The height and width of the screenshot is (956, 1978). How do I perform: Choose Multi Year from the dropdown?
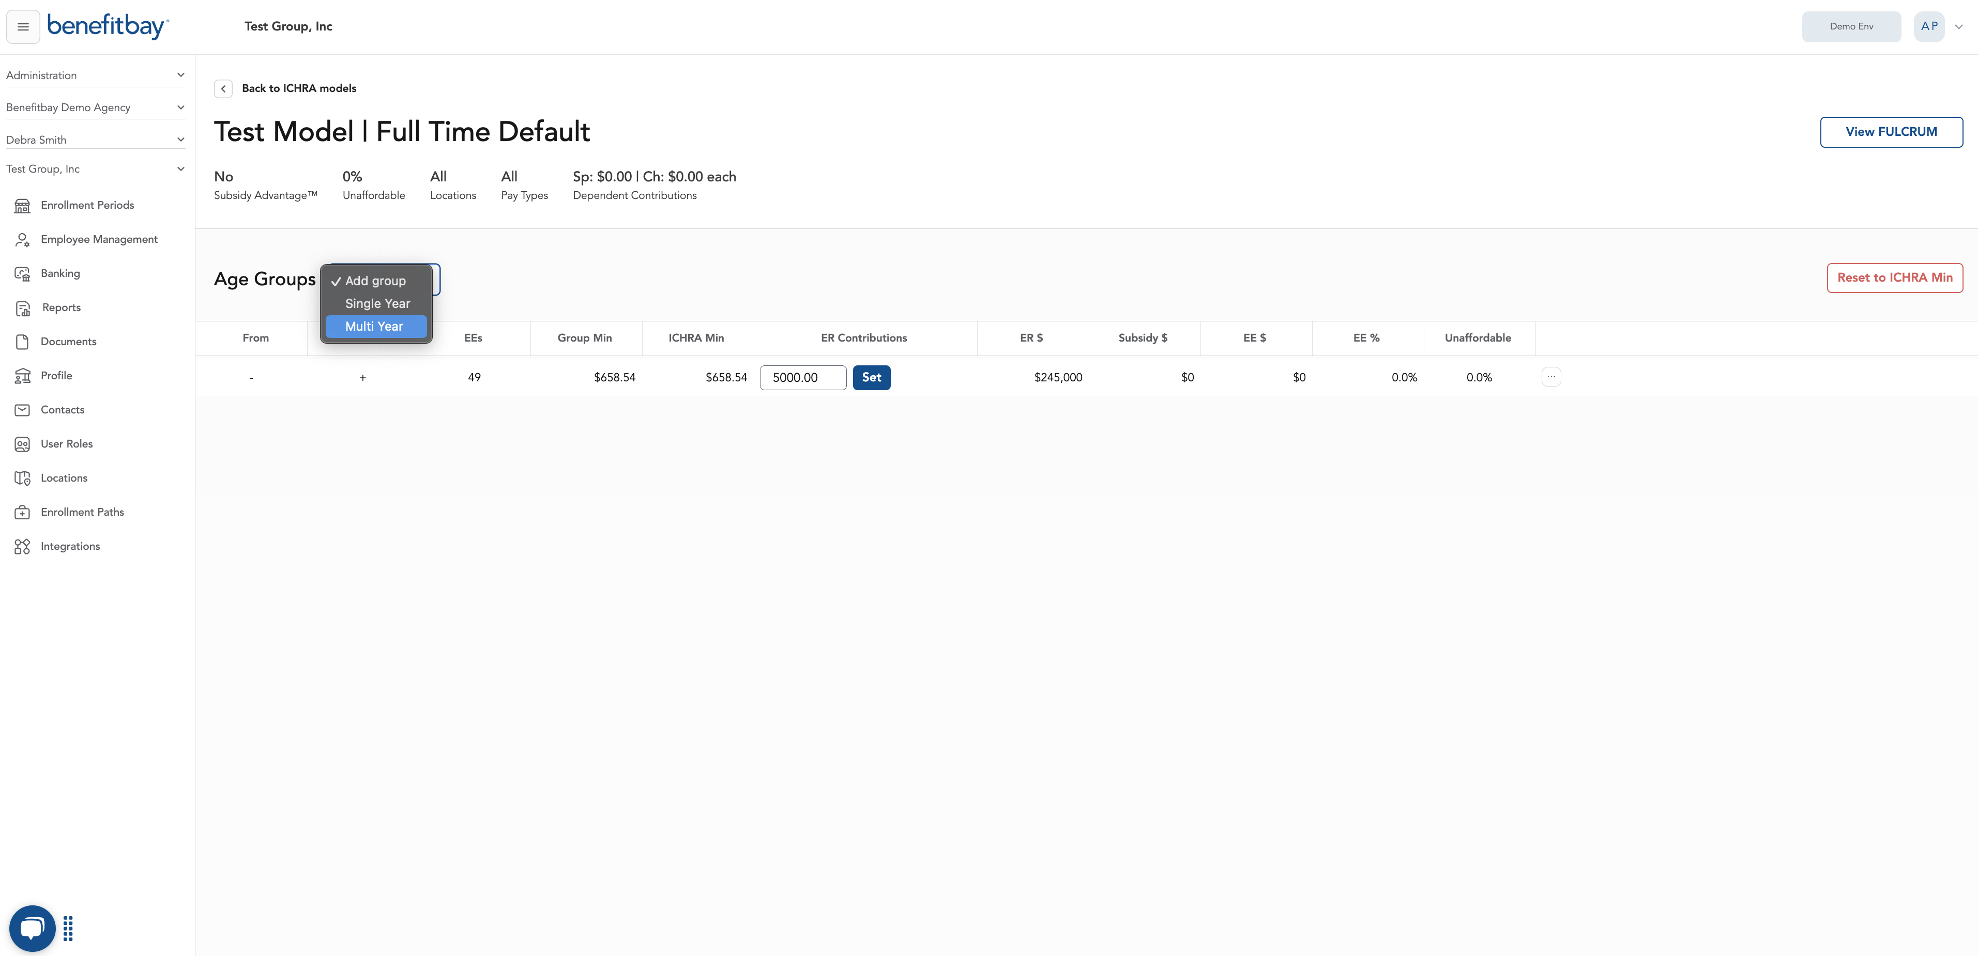[x=375, y=326]
